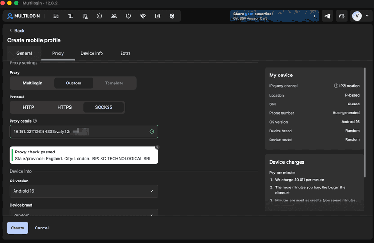The width and height of the screenshot is (374, 243).
Task: Click the right panel scrollbar
Action: click(x=365, y=122)
